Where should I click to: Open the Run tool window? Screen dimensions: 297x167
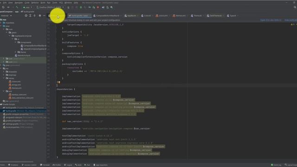[87, 165]
